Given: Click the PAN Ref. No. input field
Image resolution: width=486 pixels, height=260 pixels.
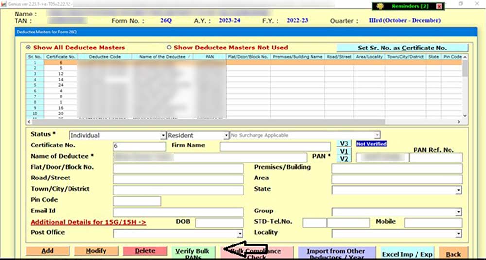Looking at the screenshot, I should point(436,158).
